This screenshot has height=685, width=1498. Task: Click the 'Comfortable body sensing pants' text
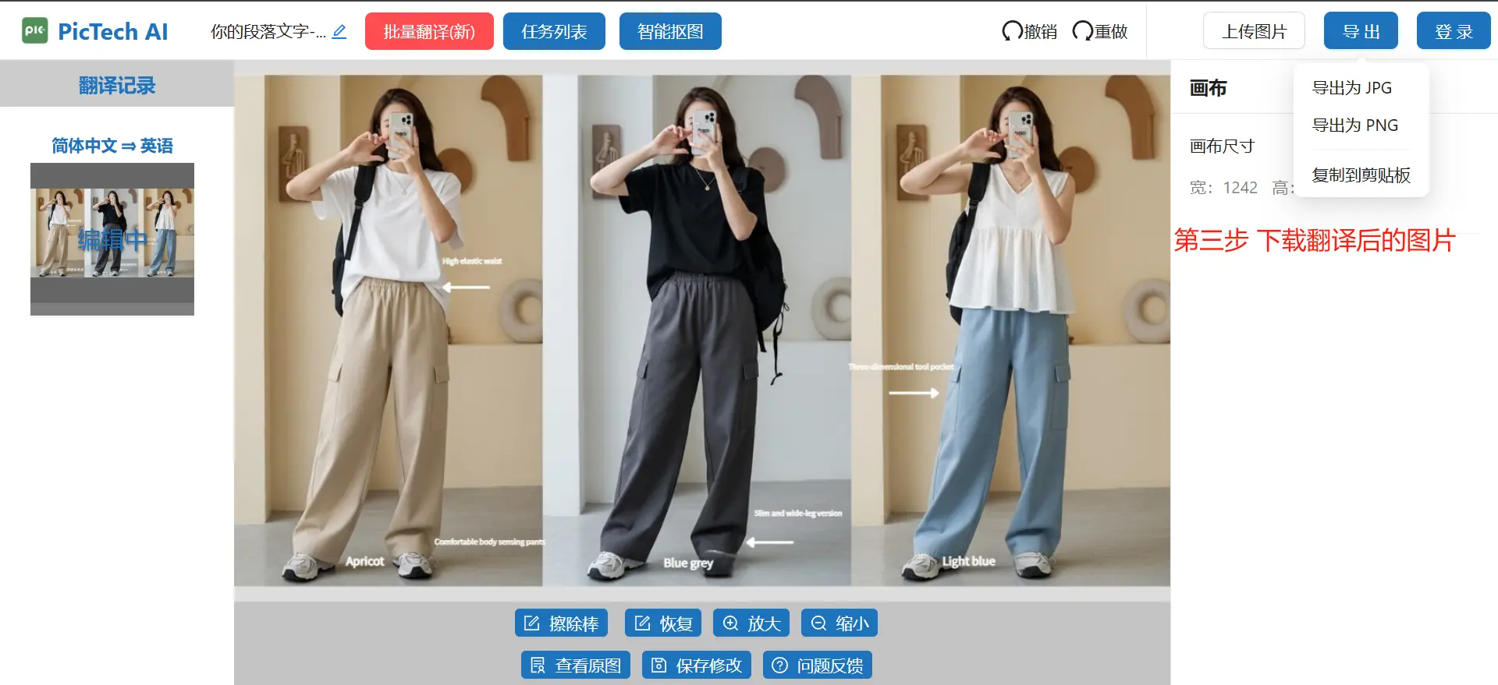pyautogui.click(x=489, y=542)
